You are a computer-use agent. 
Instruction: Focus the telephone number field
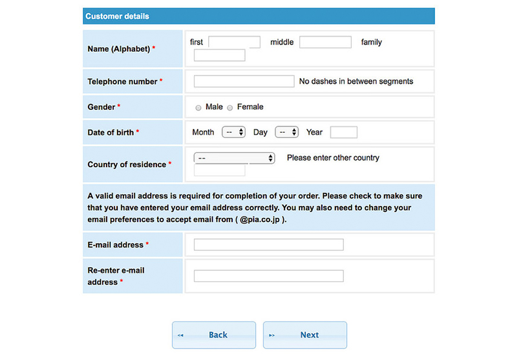pyautogui.click(x=244, y=81)
